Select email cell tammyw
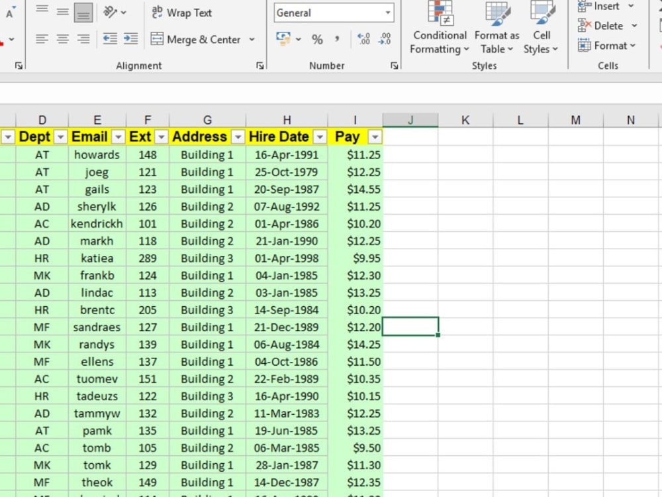This screenshot has width=662, height=497. [x=97, y=414]
